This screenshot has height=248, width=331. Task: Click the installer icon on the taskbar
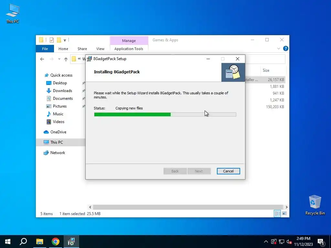click(x=71, y=242)
